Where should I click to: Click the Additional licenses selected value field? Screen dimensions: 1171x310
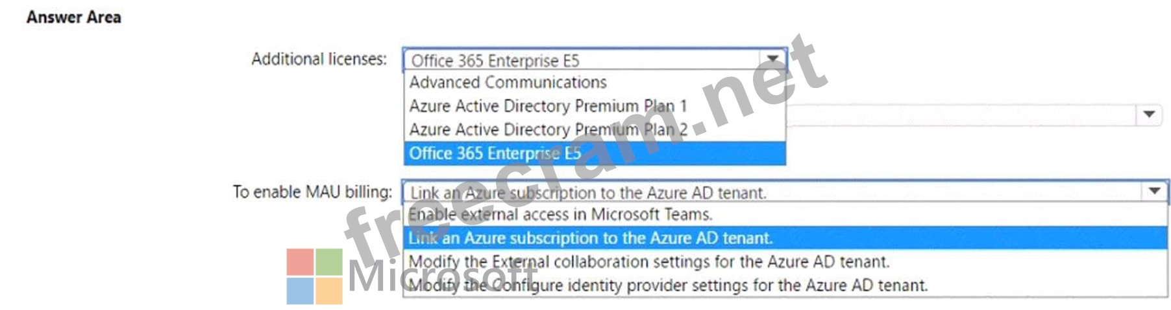(581, 61)
